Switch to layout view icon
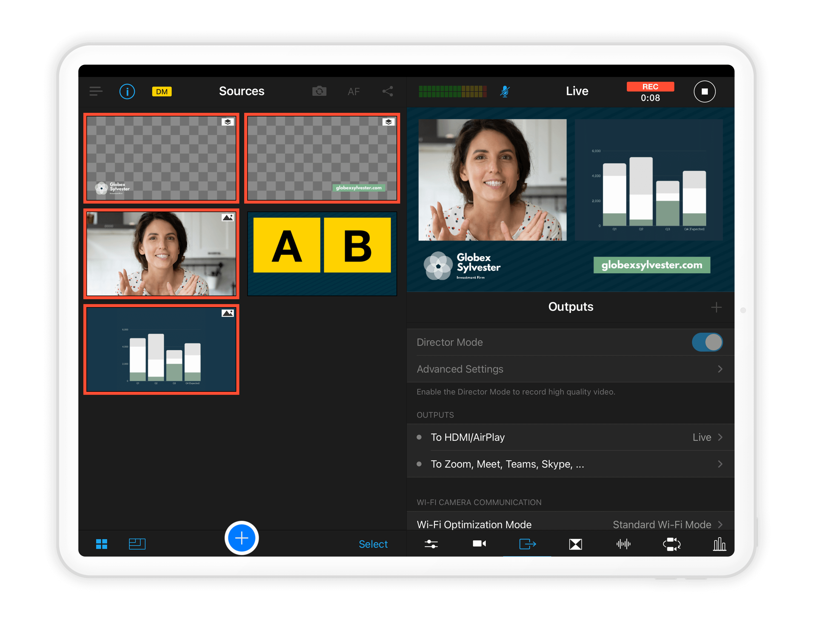This screenshot has height=636, width=814. (137, 544)
